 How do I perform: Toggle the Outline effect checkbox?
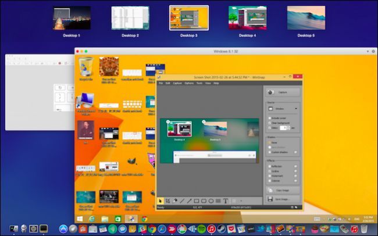click(x=270, y=171)
